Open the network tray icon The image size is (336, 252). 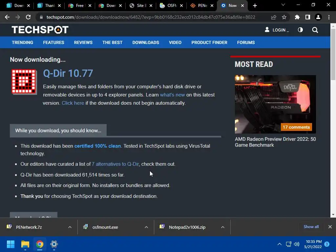pos(288,244)
